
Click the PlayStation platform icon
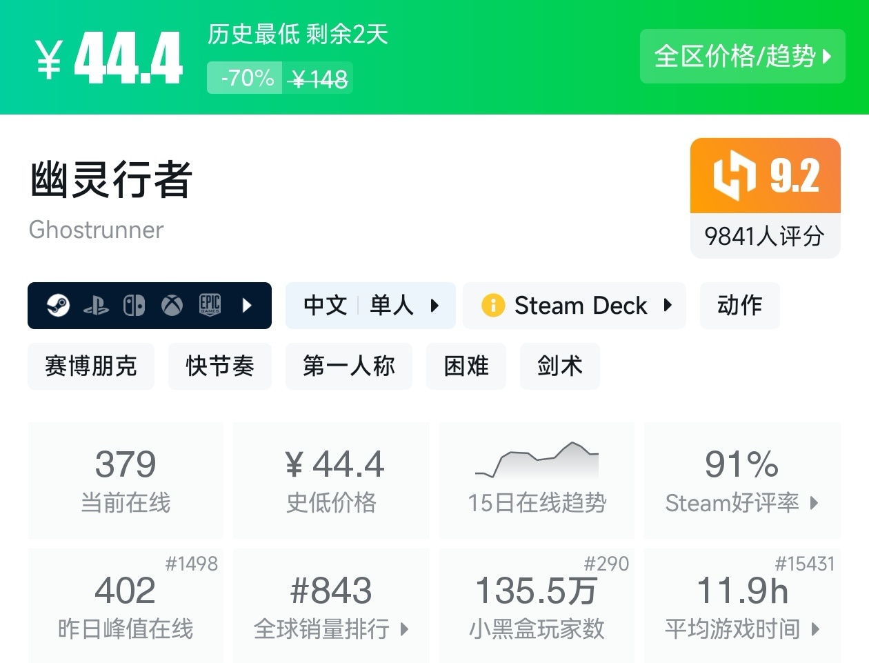point(96,306)
